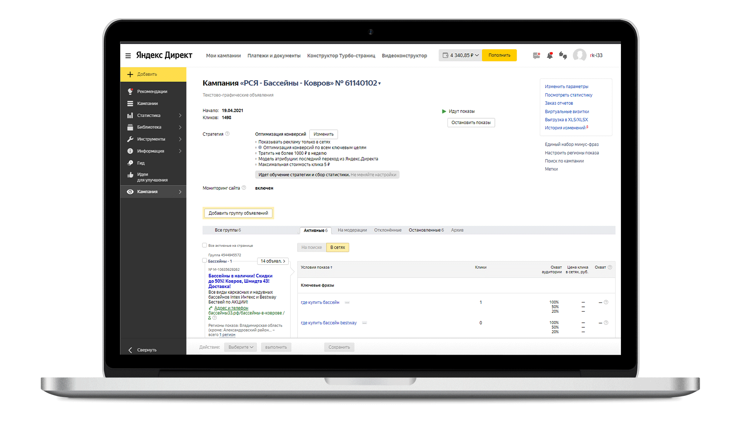Click the Остановить показы button
Image resolution: width=741 pixels, height=421 pixels.
tap(471, 122)
